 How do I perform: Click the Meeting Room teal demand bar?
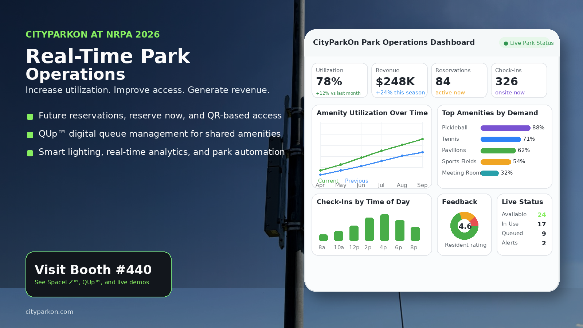point(490,173)
